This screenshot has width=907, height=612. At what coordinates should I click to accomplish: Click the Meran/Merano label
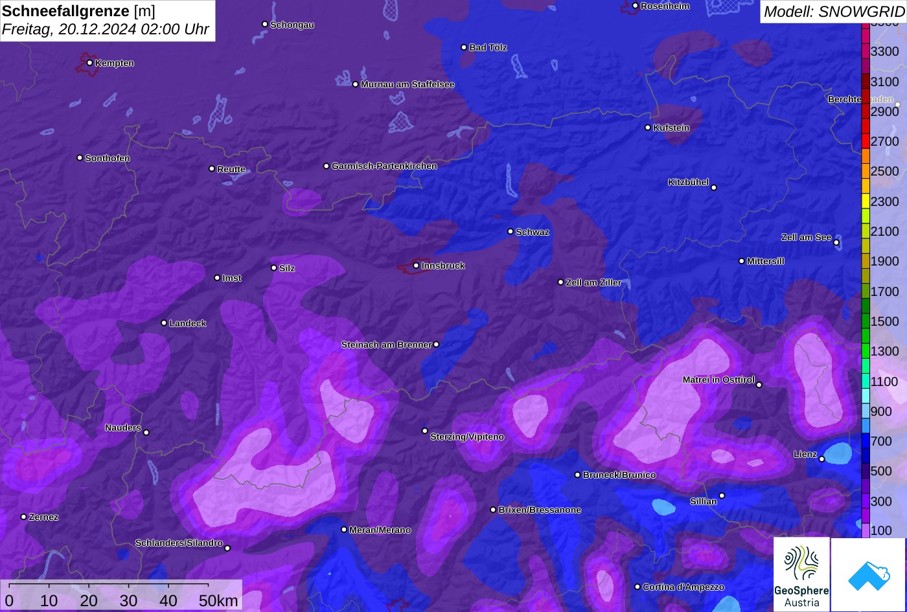(x=380, y=530)
